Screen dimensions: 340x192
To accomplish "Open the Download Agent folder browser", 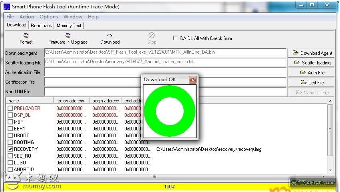I will tap(312, 53).
